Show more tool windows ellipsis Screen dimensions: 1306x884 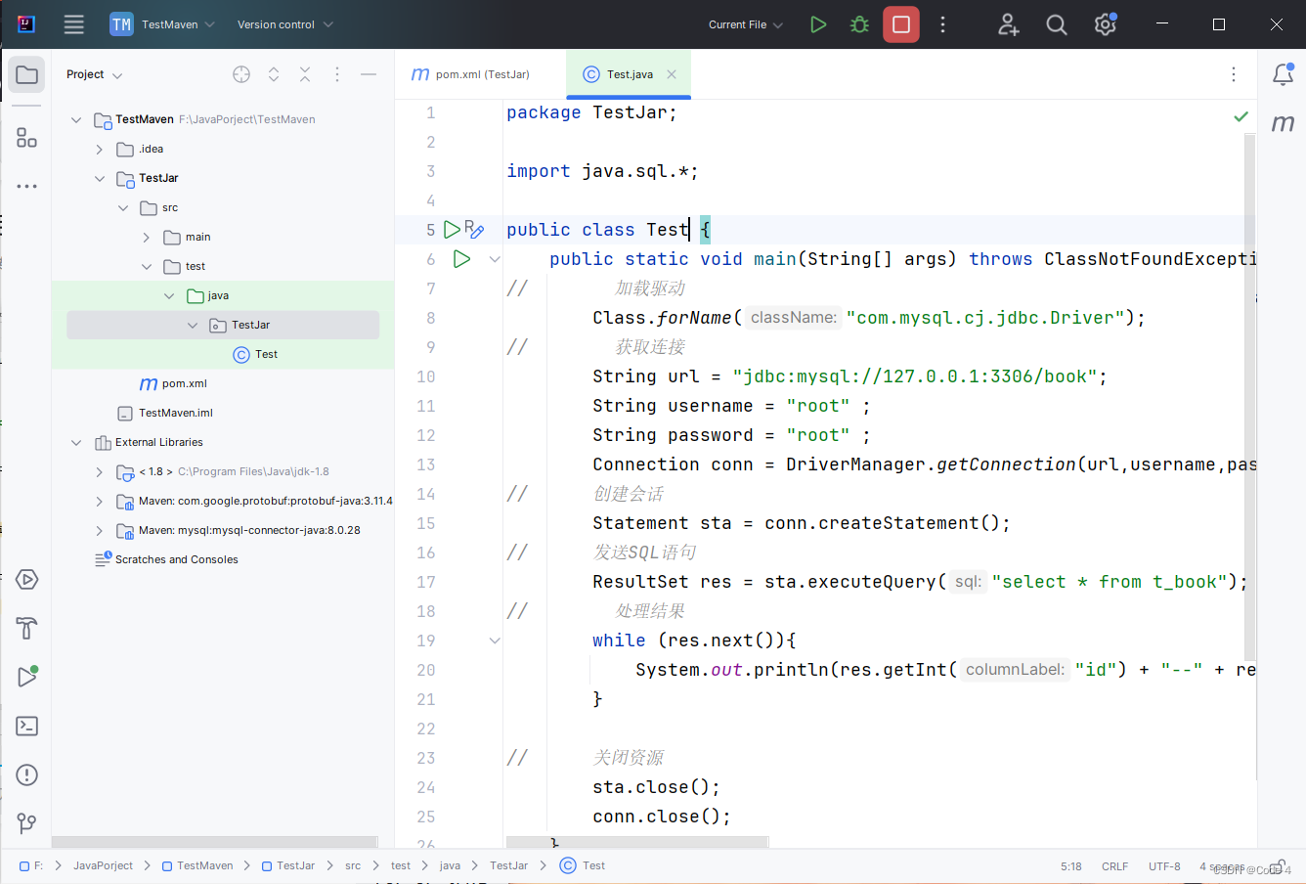(x=27, y=186)
